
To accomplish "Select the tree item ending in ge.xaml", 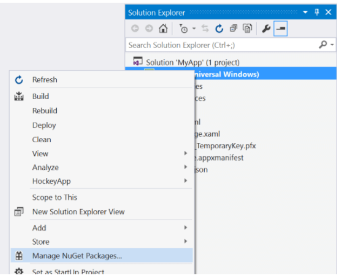I will click(x=207, y=134).
